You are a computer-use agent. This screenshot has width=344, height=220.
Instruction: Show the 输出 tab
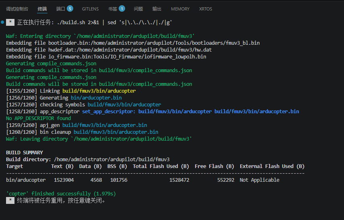click(157, 9)
